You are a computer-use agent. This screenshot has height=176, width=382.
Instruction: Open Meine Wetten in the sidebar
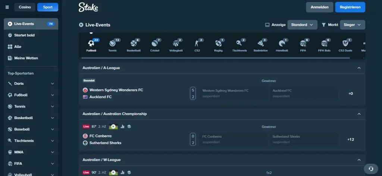click(31, 58)
